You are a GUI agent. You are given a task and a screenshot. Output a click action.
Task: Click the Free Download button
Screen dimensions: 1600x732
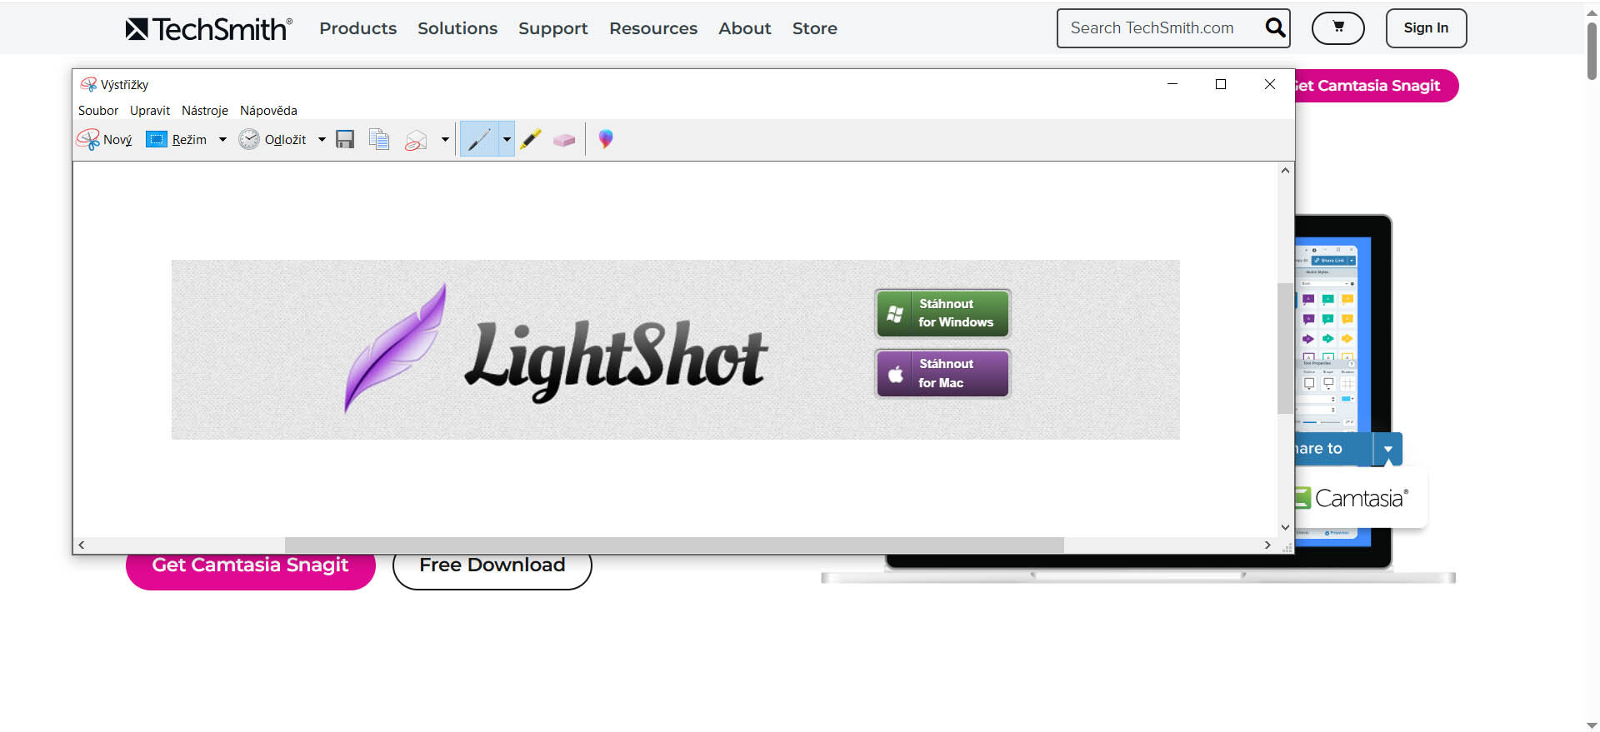(x=492, y=565)
